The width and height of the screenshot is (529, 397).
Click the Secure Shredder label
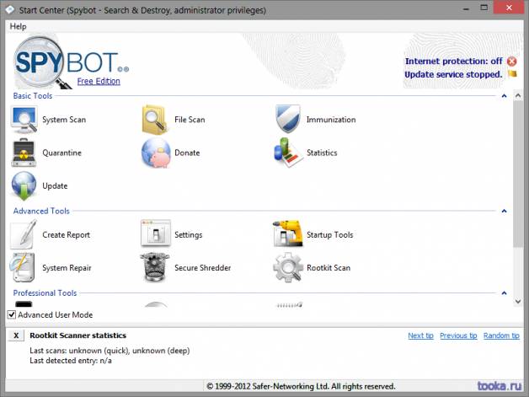pos(202,268)
